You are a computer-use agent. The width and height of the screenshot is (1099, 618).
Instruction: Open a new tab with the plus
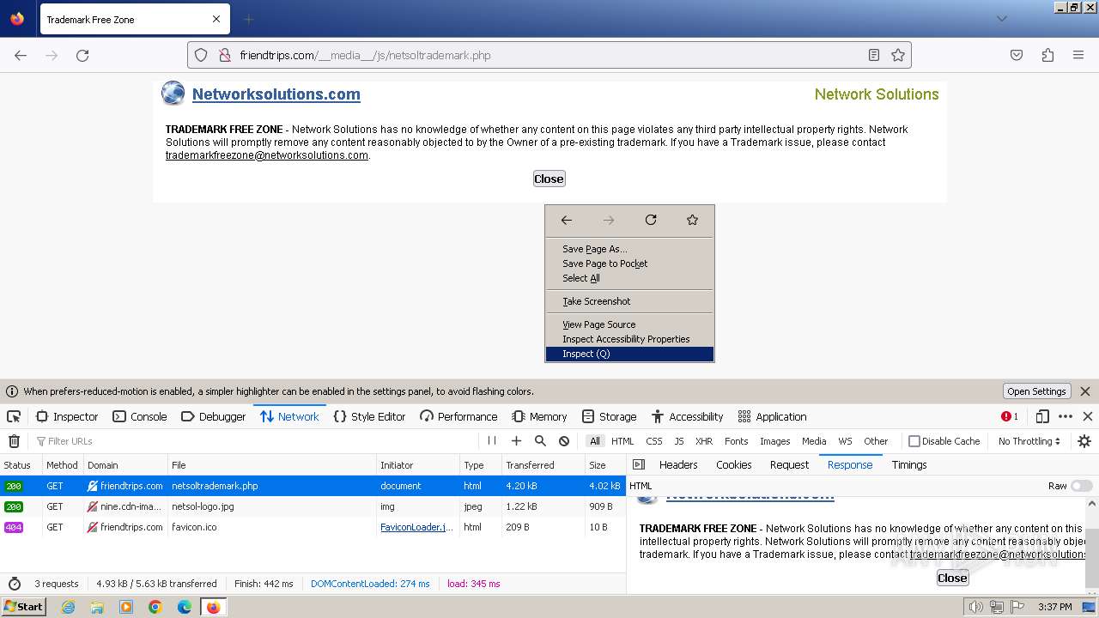[248, 19]
